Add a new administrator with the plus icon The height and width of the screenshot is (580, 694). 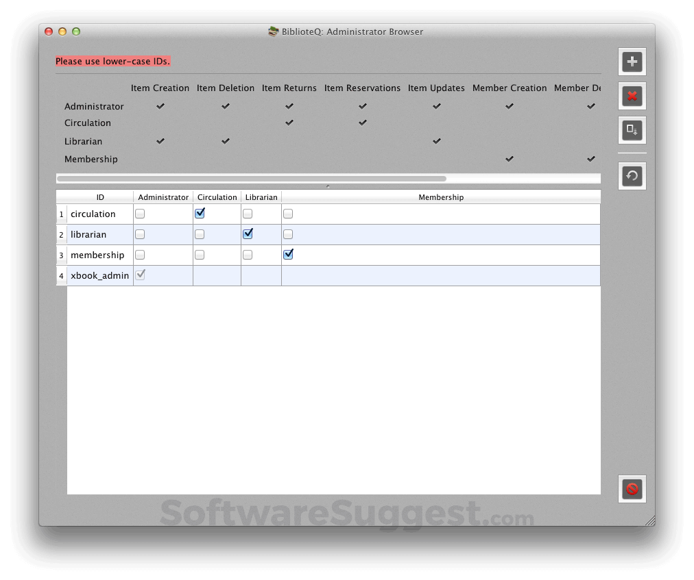click(x=632, y=61)
